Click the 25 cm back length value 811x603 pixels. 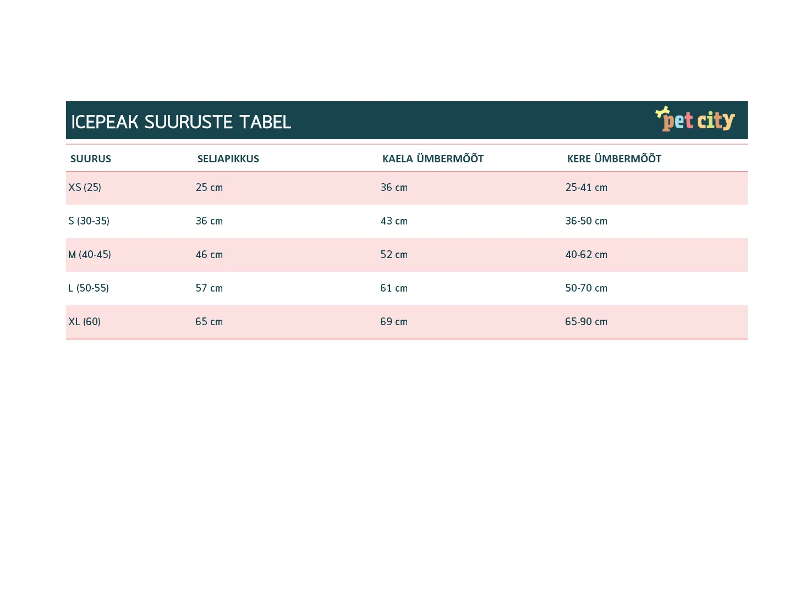pyautogui.click(x=209, y=187)
